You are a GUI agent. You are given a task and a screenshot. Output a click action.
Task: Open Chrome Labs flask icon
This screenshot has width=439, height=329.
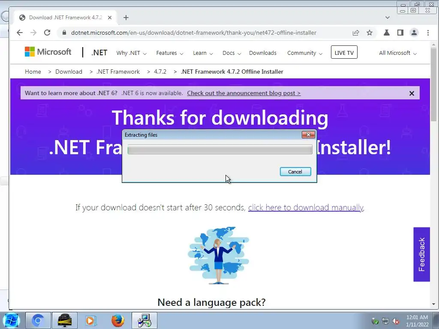[x=387, y=33]
